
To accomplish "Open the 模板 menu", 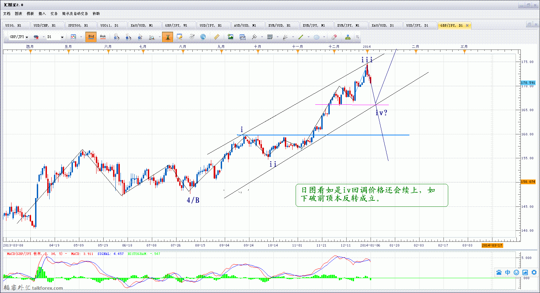I will tap(30, 14).
